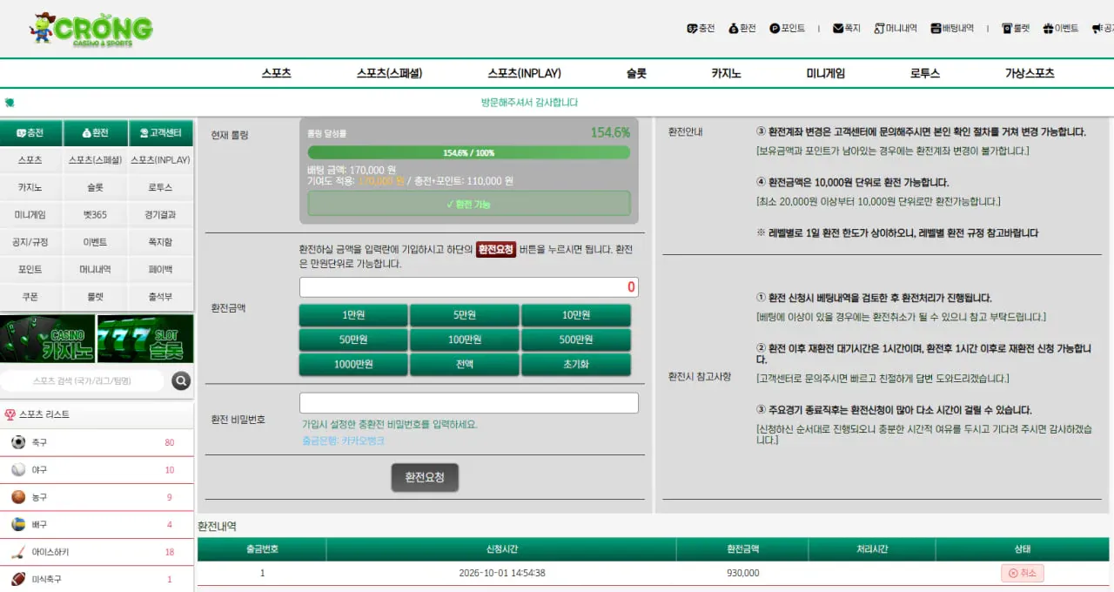Select 미니게임 in the main navigation

click(825, 73)
